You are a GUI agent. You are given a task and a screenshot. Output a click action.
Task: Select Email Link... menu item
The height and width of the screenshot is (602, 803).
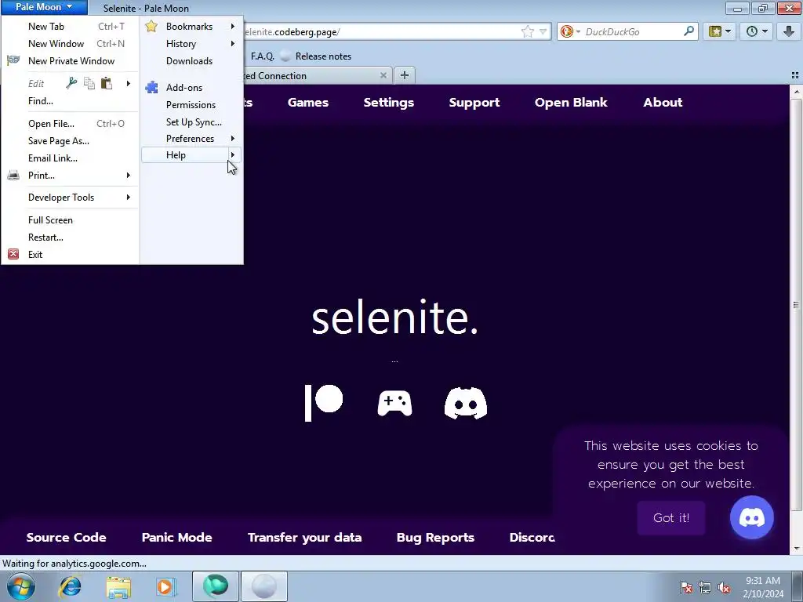tap(70, 158)
